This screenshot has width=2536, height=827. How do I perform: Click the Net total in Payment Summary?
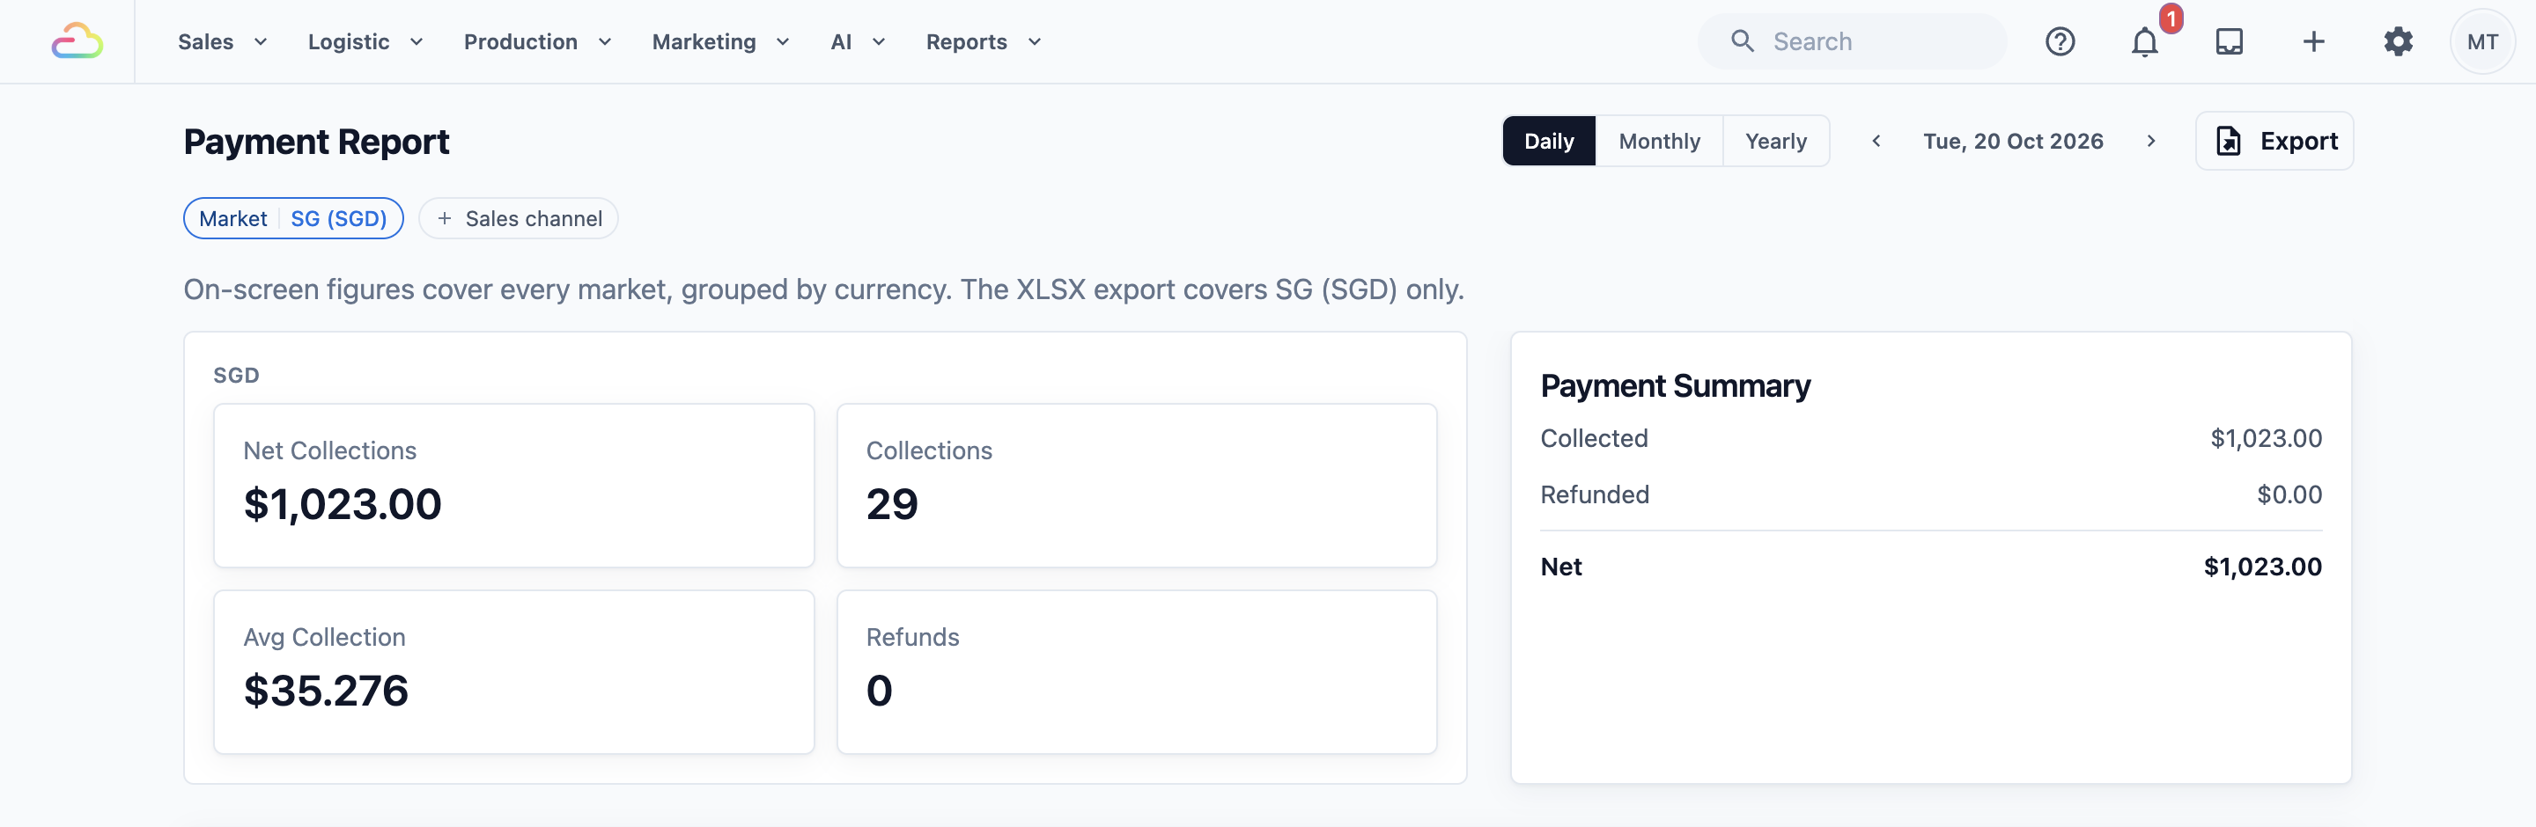tap(2262, 567)
